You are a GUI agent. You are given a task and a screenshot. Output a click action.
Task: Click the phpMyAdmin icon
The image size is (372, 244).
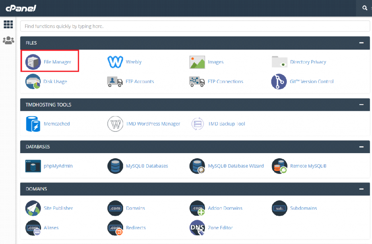point(33,166)
